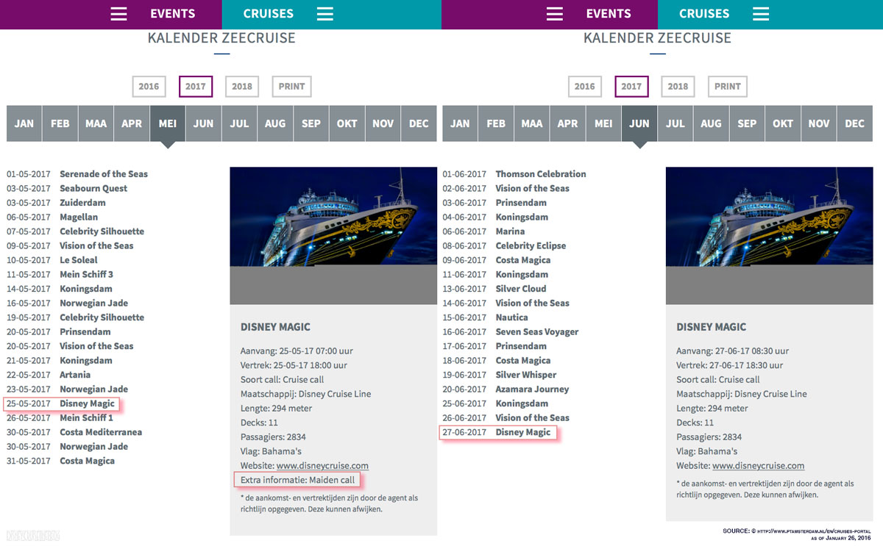The height and width of the screenshot is (546, 883).
Task: Open the hamburger menu beside EVENTS in the May view
Action: pyautogui.click(x=118, y=14)
